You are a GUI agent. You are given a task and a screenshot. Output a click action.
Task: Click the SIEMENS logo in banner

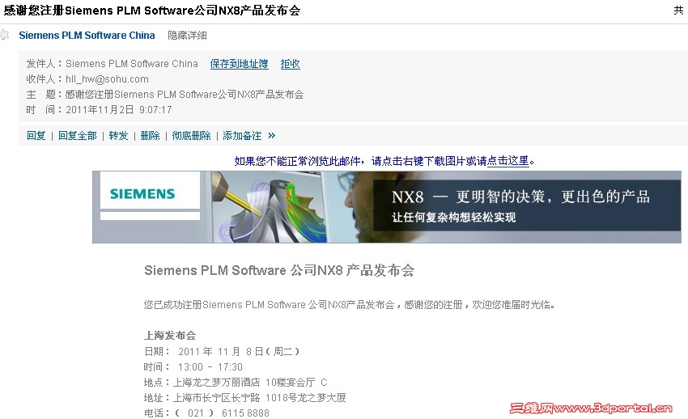click(x=142, y=193)
